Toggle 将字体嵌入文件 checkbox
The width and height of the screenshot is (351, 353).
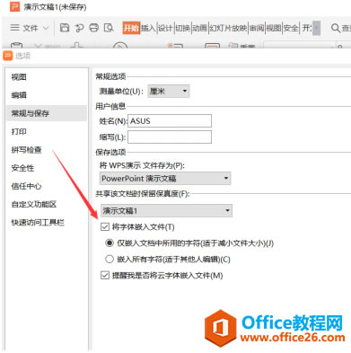(x=105, y=227)
